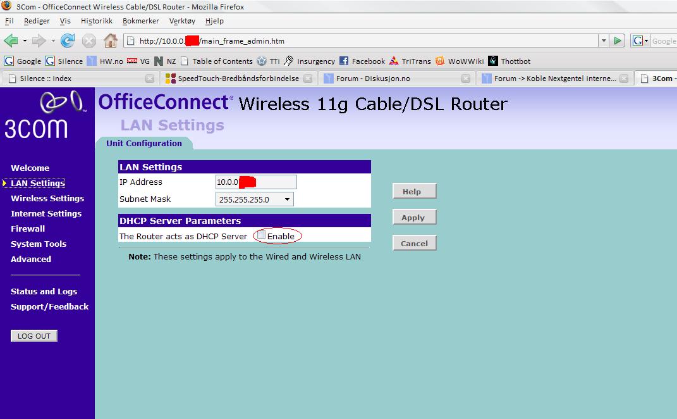This screenshot has height=419, width=677.
Task: Open the Vis menu
Action: pos(65,21)
